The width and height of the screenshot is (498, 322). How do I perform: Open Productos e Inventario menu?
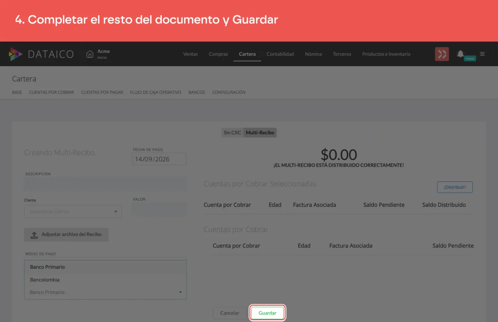386,54
